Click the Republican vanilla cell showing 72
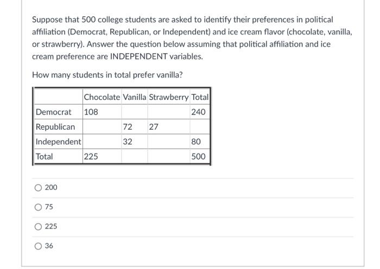 (135, 126)
